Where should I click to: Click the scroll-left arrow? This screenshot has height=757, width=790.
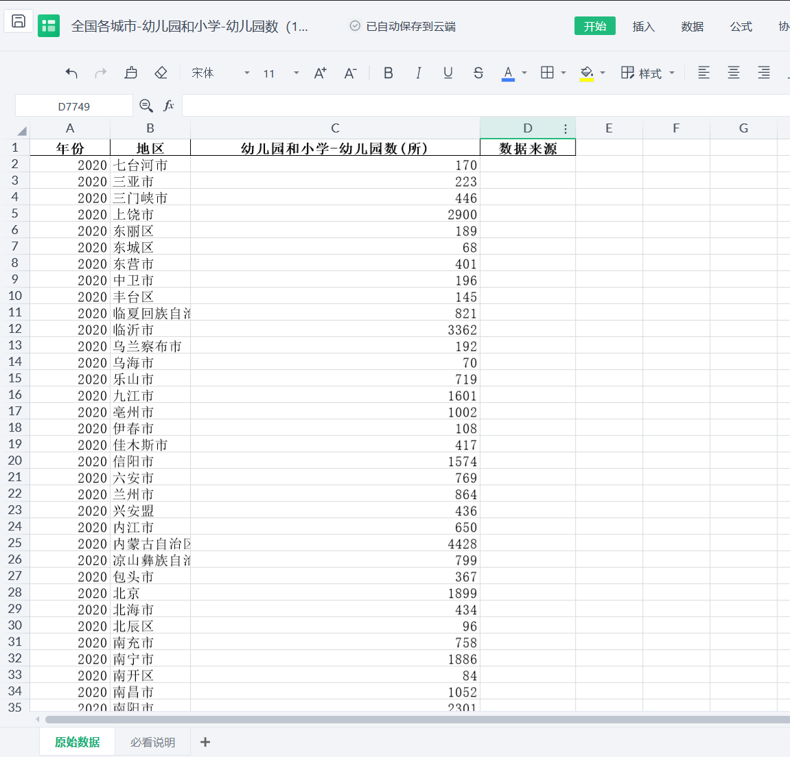coord(37,719)
